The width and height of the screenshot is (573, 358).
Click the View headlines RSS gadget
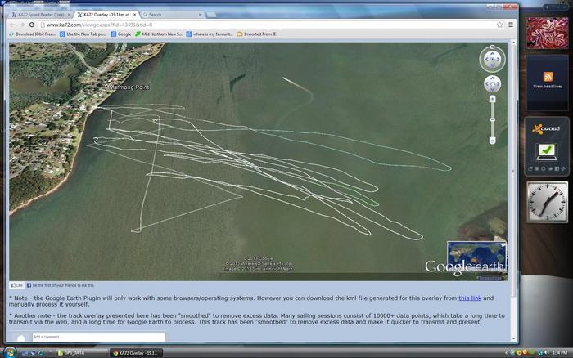tap(548, 78)
